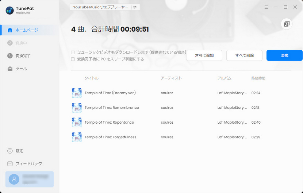
Task: Close the TunePat window
Action: (x=295, y=7)
